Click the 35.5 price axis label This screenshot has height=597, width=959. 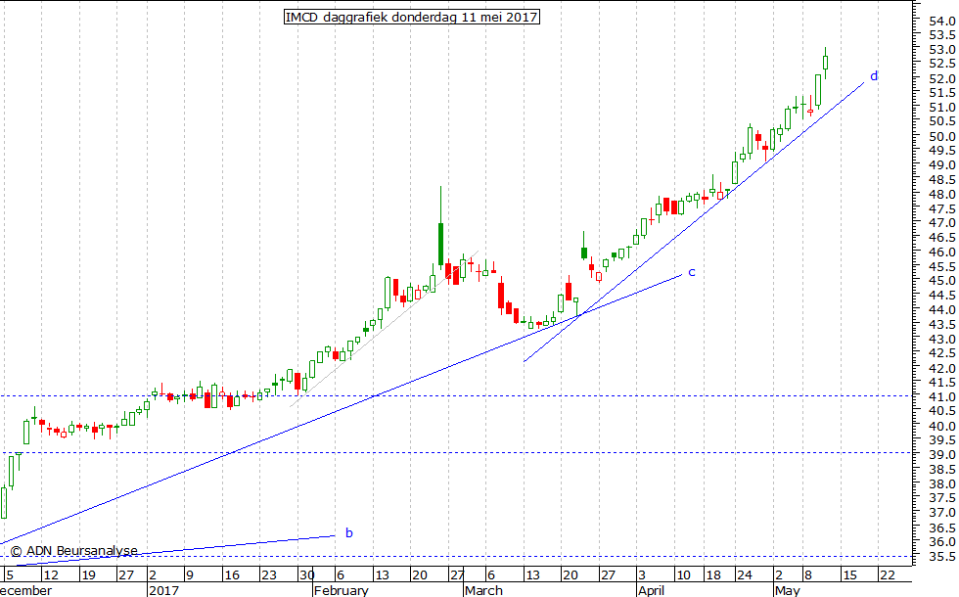(941, 557)
